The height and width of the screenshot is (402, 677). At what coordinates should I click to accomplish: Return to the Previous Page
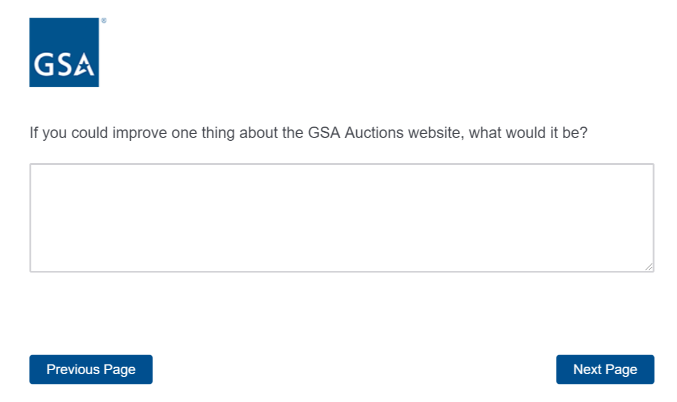tap(91, 369)
